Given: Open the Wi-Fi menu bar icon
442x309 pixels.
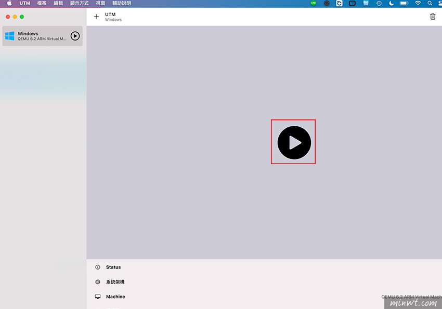Looking at the screenshot, I should point(418,4).
